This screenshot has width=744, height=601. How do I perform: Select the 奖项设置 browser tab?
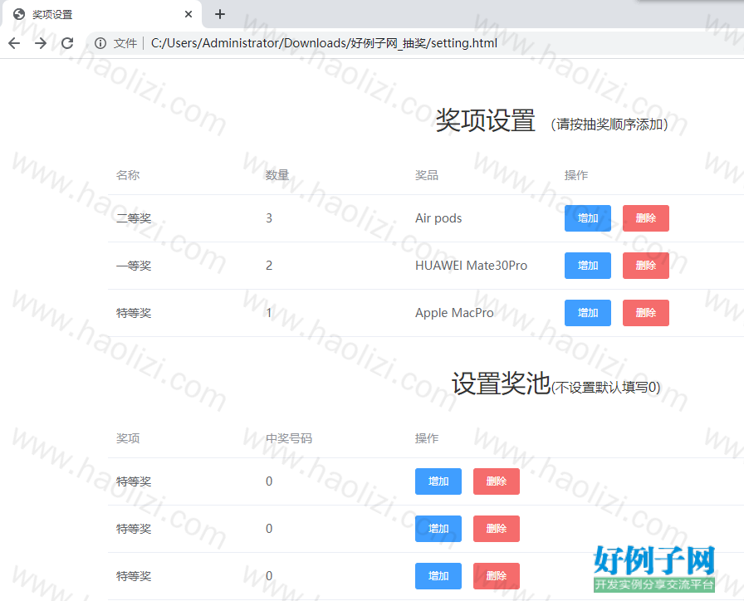[x=102, y=14]
